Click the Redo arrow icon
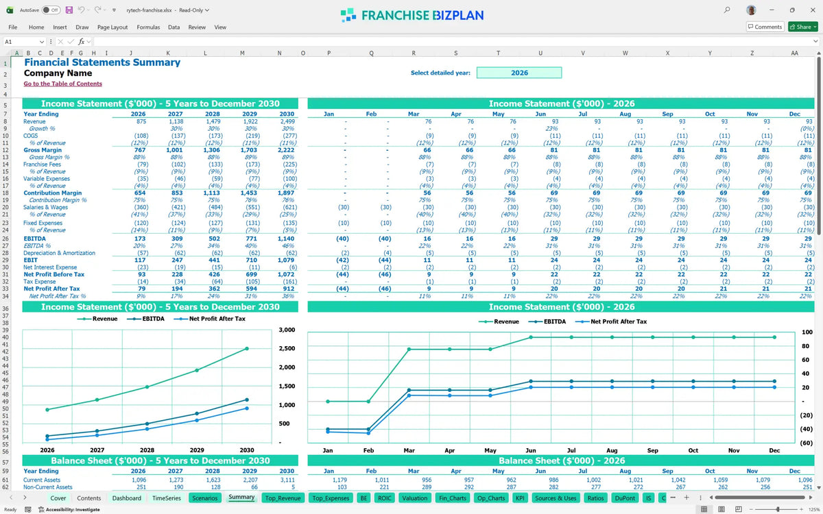The width and height of the screenshot is (823, 514). coord(98,10)
